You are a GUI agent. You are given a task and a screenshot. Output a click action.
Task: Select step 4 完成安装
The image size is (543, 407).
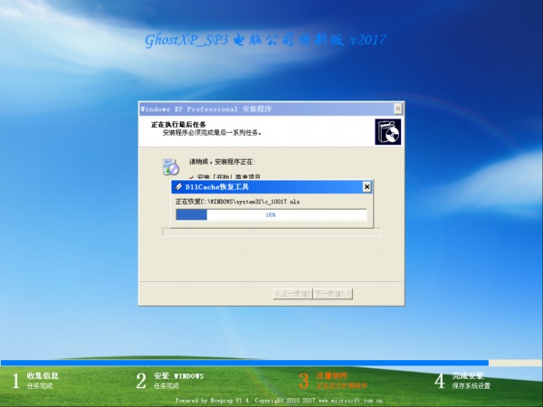point(462,381)
